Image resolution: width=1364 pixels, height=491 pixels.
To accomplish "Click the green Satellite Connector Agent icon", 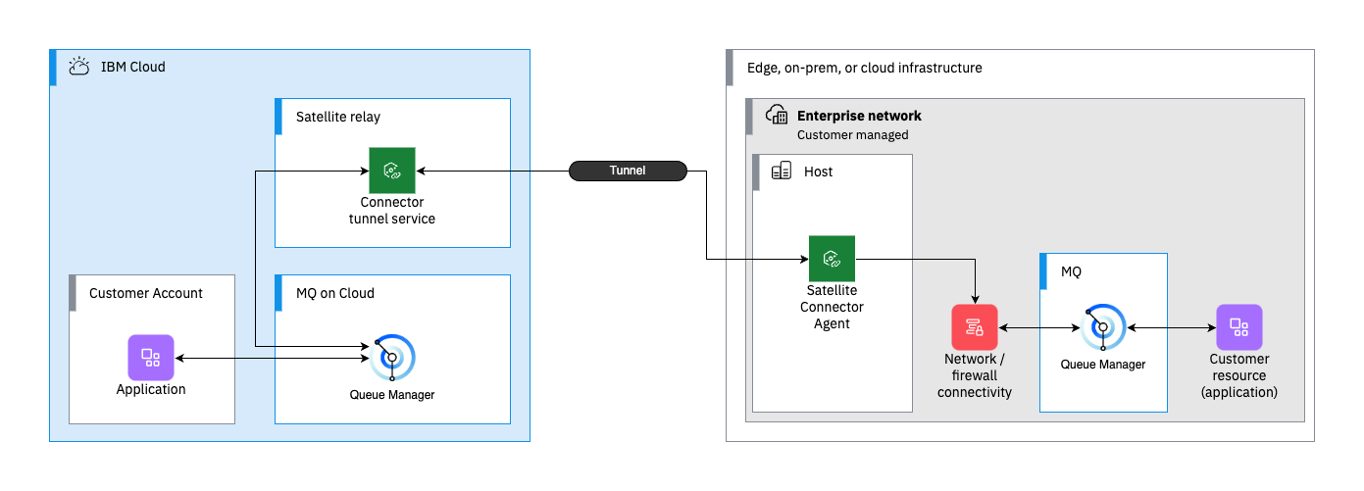I will pos(832,259).
